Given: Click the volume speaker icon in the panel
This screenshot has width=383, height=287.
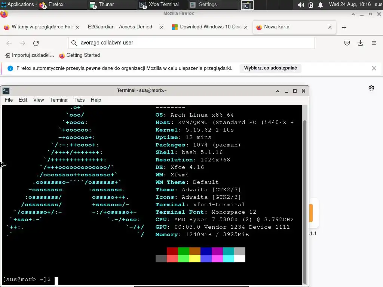Looking at the screenshot, I should coord(301,4).
